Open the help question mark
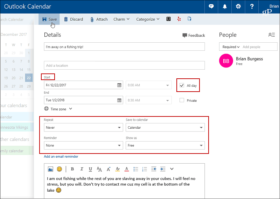Viewport: 280px width, 199px height. point(252,7)
